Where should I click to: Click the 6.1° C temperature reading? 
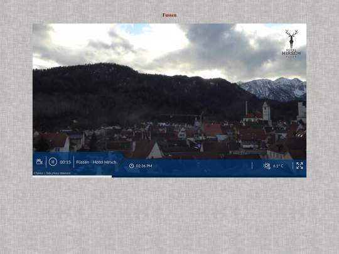[x=278, y=166]
